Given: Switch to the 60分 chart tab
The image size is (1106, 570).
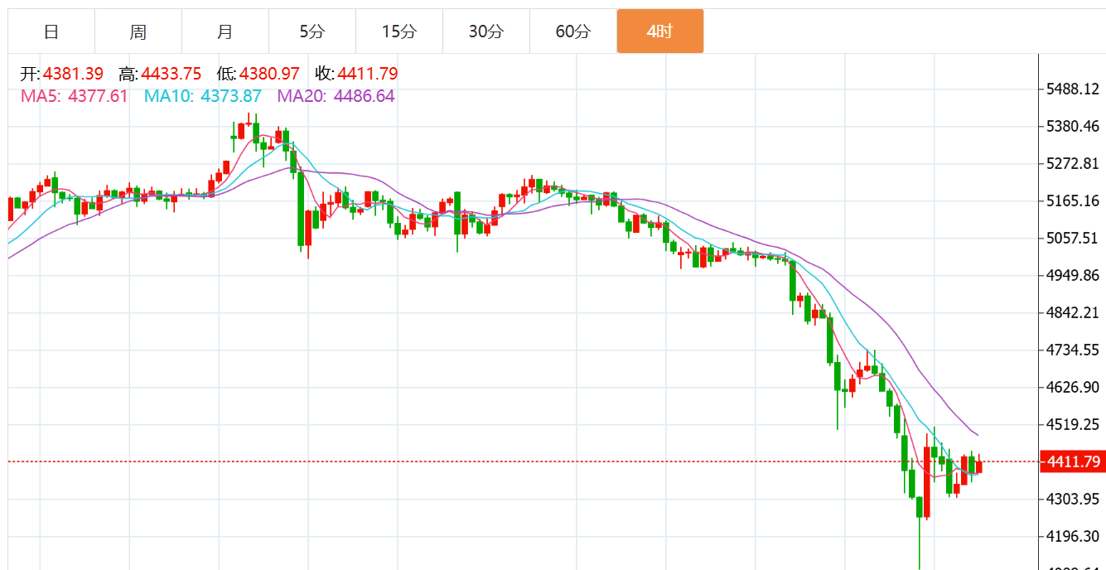Looking at the screenshot, I should [573, 31].
